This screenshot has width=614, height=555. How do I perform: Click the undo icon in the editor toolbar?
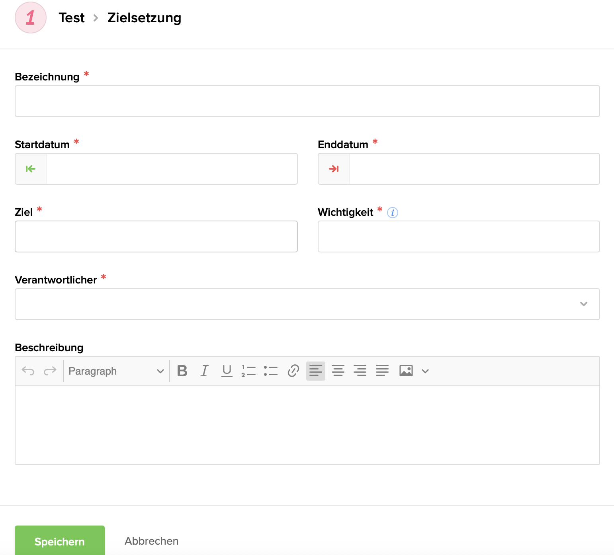pos(27,371)
